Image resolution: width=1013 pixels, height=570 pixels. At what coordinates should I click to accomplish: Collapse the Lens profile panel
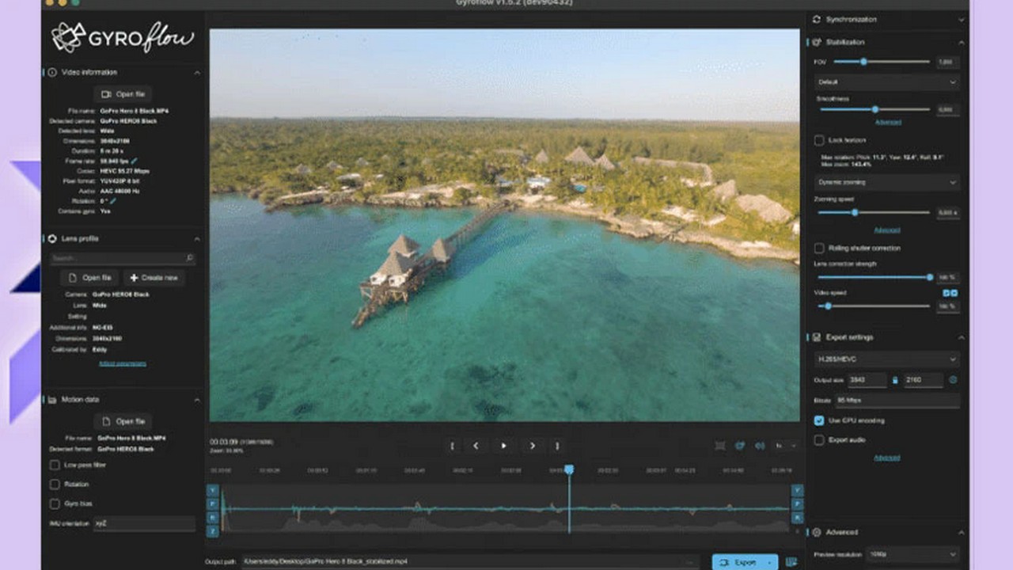[x=197, y=238]
